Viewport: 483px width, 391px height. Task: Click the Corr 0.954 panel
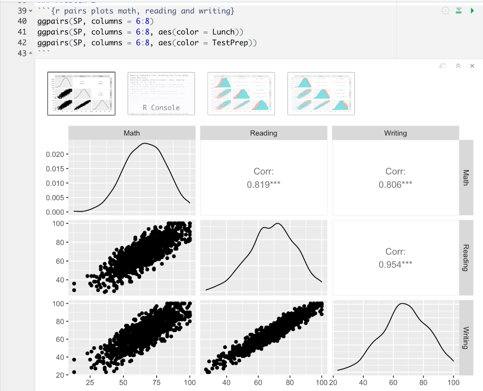(x=396, y=258)
